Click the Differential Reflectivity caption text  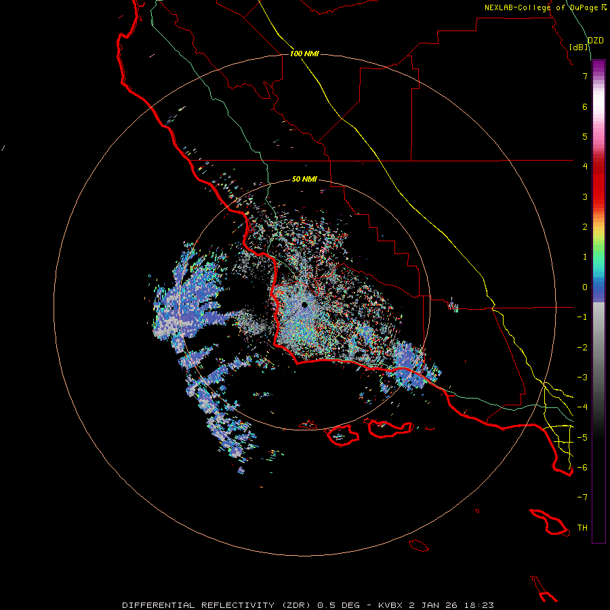[308, 605]
